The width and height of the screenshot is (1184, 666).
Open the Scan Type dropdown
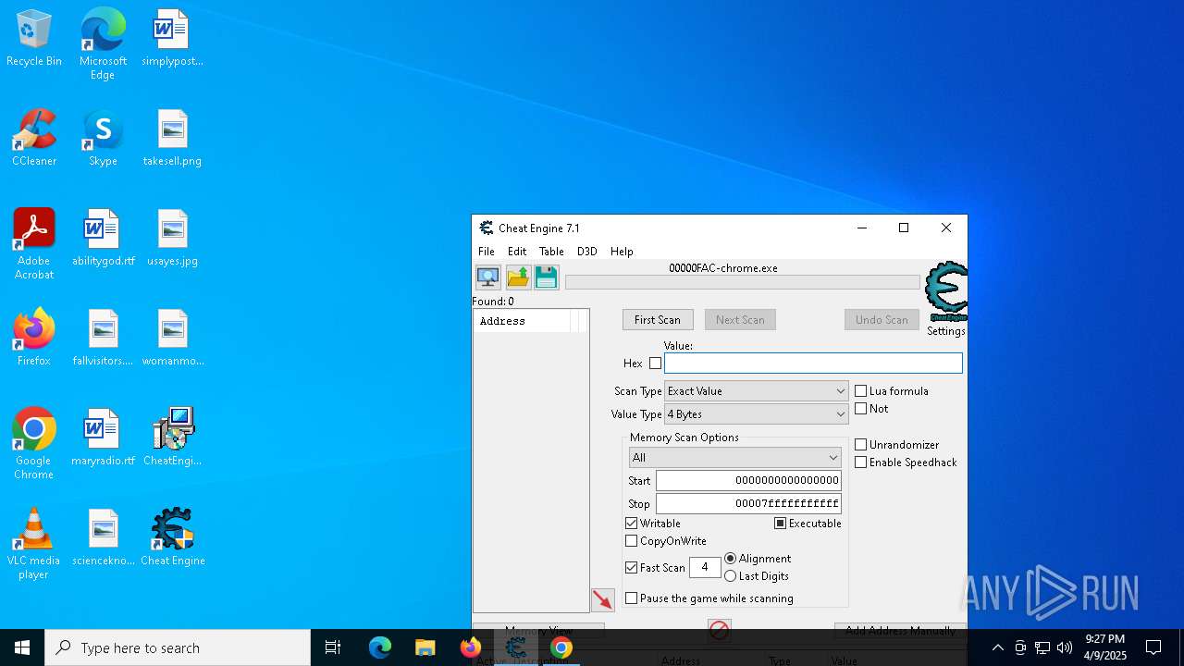[756, 391]
